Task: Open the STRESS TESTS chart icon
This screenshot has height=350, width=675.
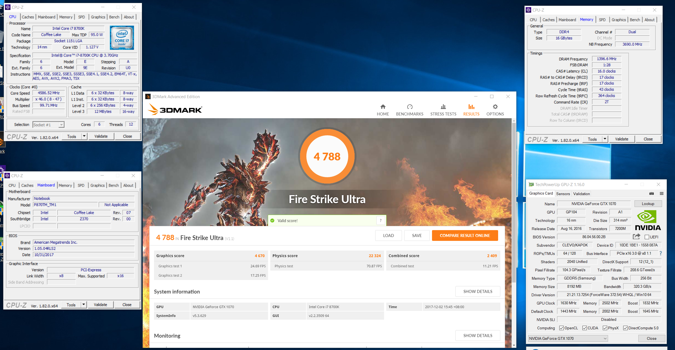Action: [443, 107]
